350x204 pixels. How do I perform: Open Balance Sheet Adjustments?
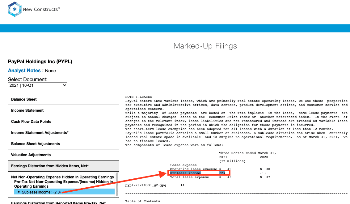pos(64,144)
